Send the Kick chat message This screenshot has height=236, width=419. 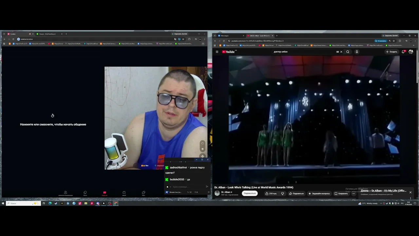pyautogui.click(x=207, y=187)
